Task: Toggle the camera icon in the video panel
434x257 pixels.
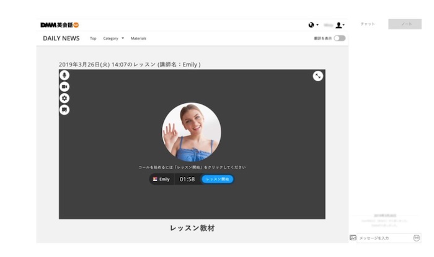Action: click(64, 87)
